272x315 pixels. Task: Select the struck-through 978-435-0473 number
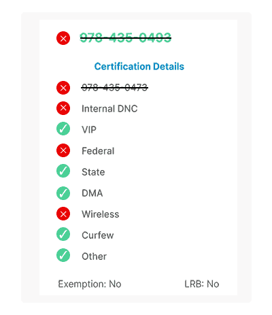(114, 88)
